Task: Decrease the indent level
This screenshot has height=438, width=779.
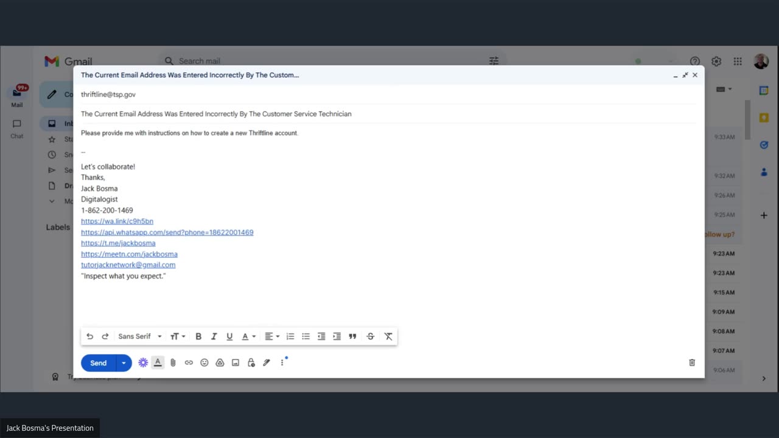Action: coord(321,336)
